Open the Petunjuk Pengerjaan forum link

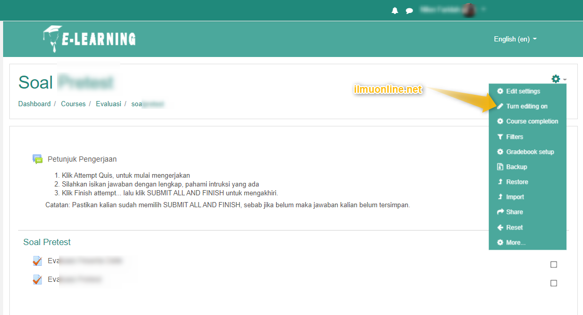[x=82, y=159]
